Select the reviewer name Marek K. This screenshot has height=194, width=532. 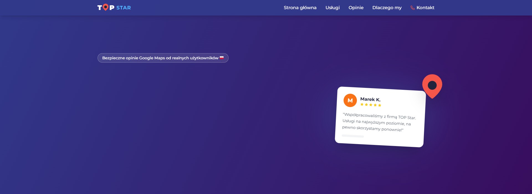point(370,99)
